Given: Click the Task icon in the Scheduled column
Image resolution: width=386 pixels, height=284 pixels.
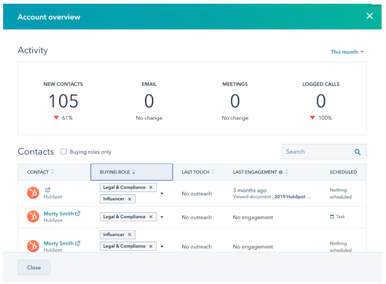Looking at the screenshot, I should pyautogui.click(x=332, y=217).
